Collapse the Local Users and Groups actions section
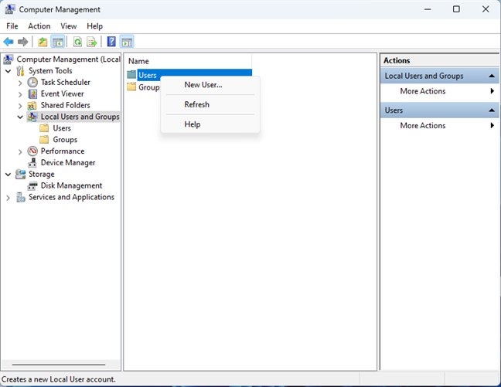This screenshot has height=387, width=501. point(492,76)
